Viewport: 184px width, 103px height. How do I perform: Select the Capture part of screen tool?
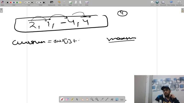[117, 99]
